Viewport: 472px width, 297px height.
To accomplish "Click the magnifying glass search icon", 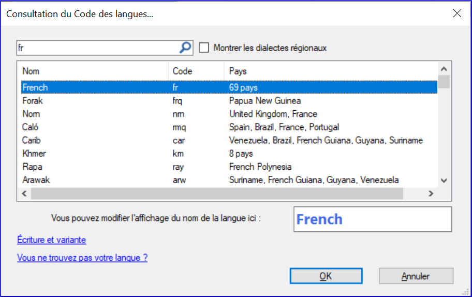I will 185,48.
